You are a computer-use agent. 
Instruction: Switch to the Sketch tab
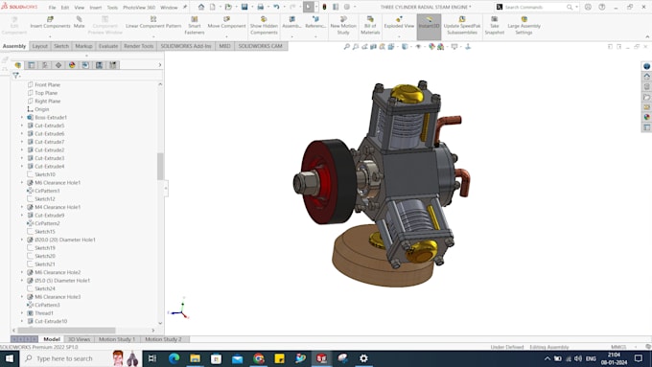point(61,46)
